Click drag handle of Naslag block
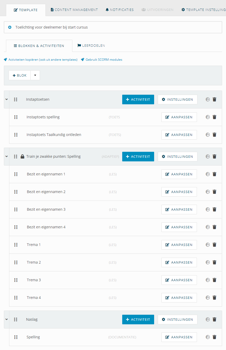The image size is (226, 350). (16, 319)
